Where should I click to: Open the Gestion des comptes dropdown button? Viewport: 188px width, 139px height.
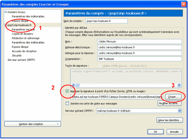[33, 124]
